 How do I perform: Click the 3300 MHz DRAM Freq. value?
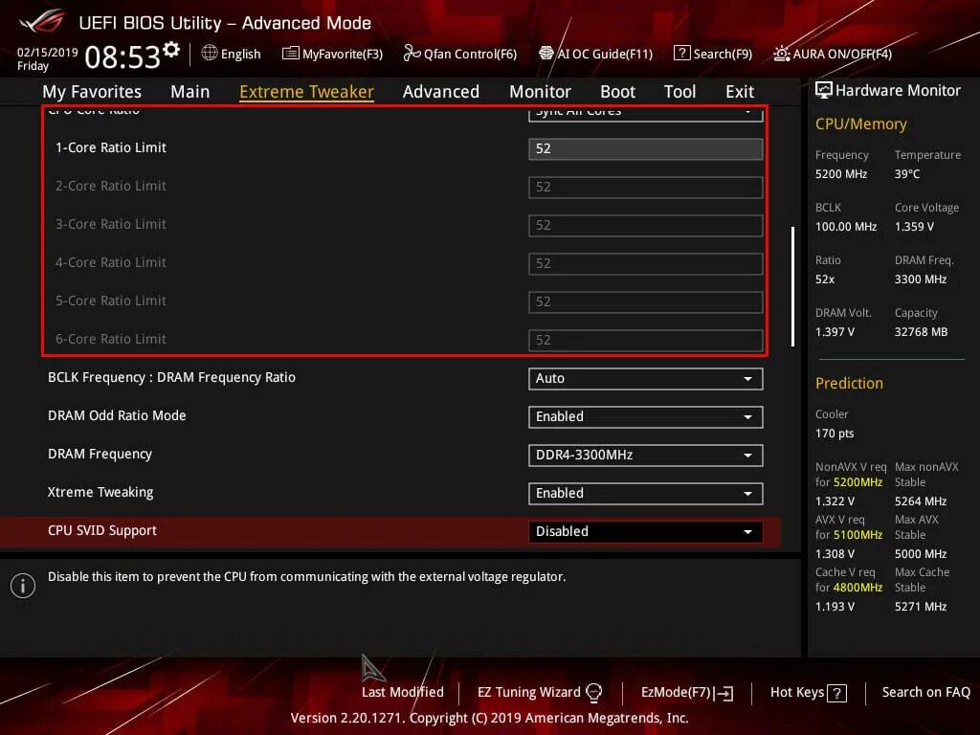point(920,279)
